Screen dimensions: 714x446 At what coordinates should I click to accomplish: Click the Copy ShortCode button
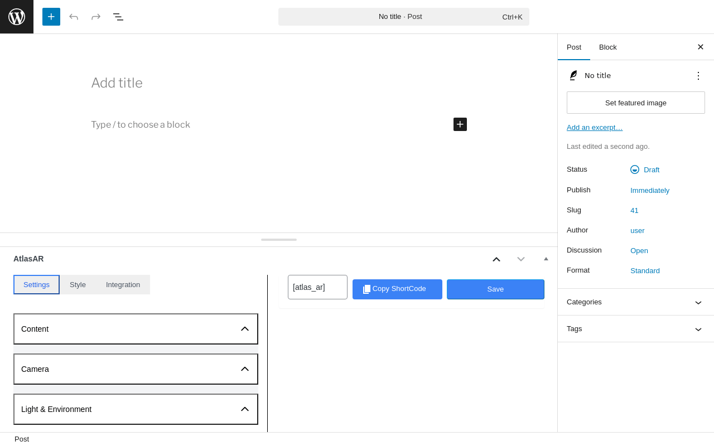coord(397,289)
